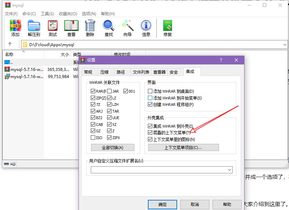Click the 解压到 (Extract to) toolbar icon
This screenshot has height=210, width=289.
[34, 25]
